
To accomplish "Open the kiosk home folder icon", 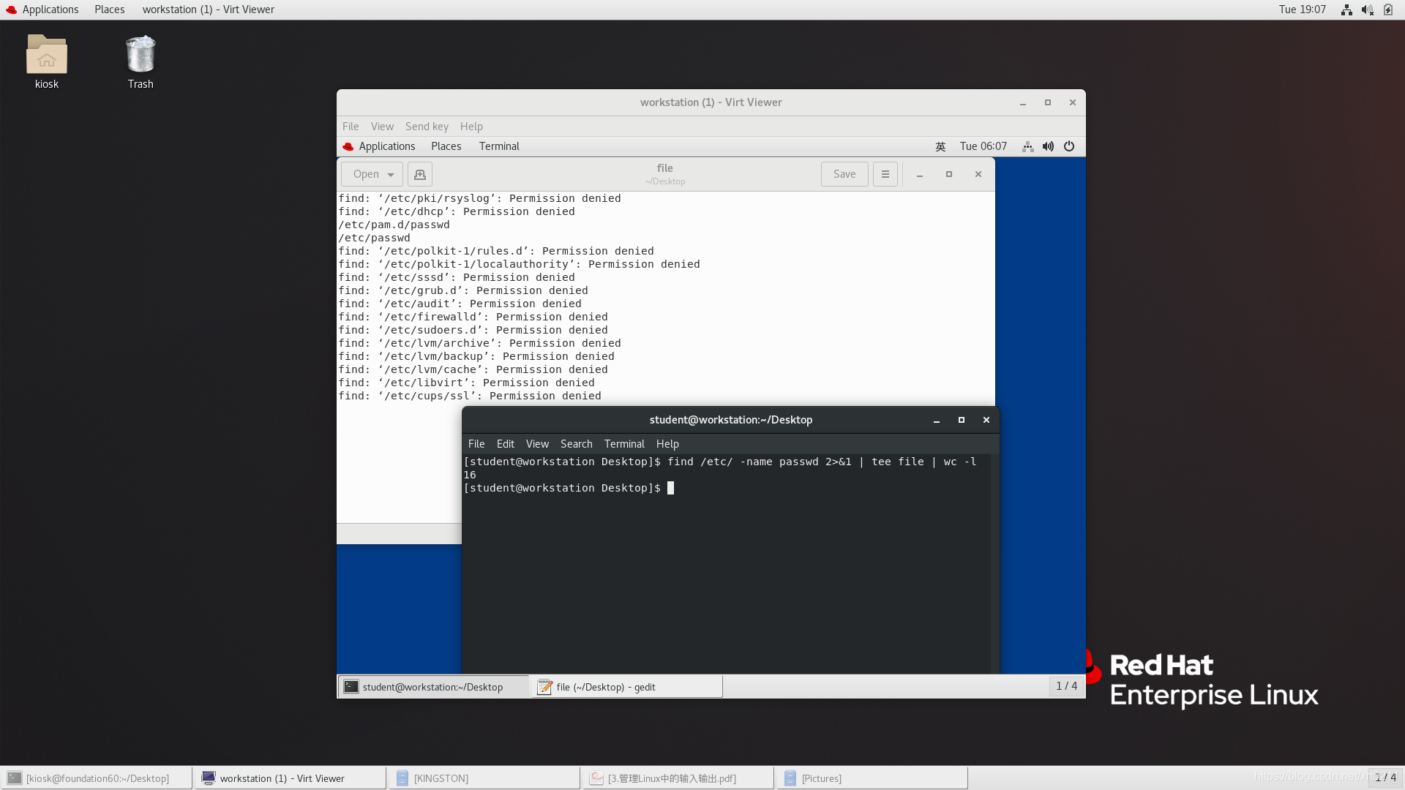I will point(47,56).
